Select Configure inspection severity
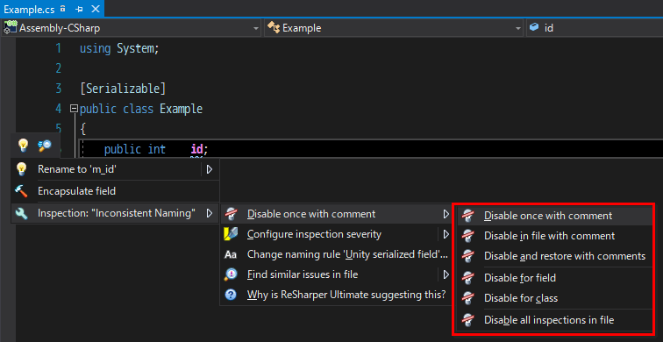Image resolution: width=663 pixels, height=342 pixels. tap(336, 234)
